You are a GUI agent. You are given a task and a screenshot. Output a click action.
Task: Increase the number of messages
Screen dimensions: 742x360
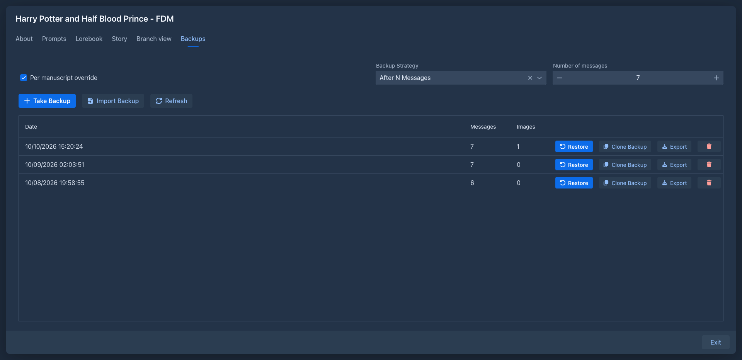[716, 78]
